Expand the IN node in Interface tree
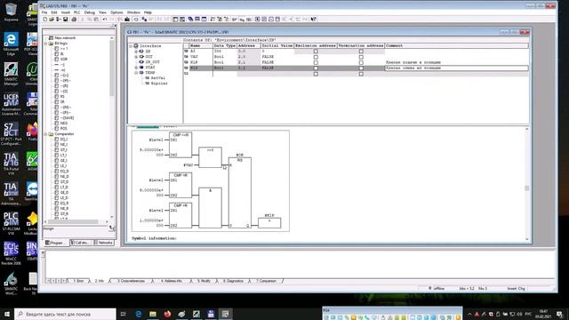The width and height of the screenshot is (569, 320). (x=136, y=52)
